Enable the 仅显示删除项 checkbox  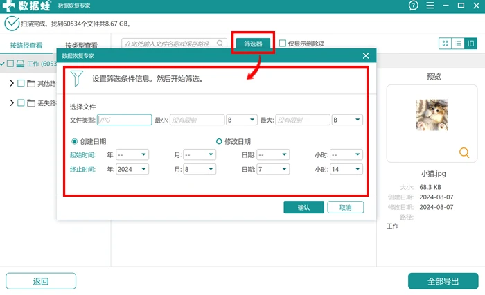click(283, 44)
